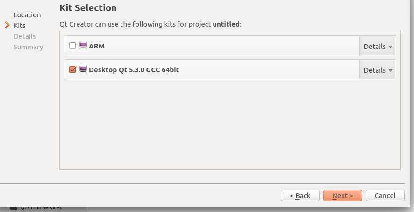The width and height of the screenshot is (414, 212).
Task: Click the down arrow on ARM Details
Action: 390,47
